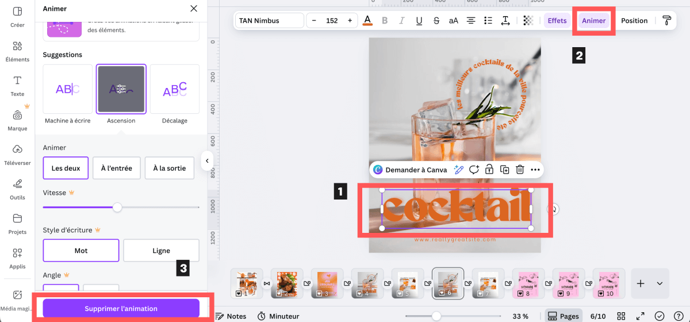Image resolution: width=690 pixels, height=322 pixels.
Task: Click the copy style paint roller icon
Action: pos(666,21)
